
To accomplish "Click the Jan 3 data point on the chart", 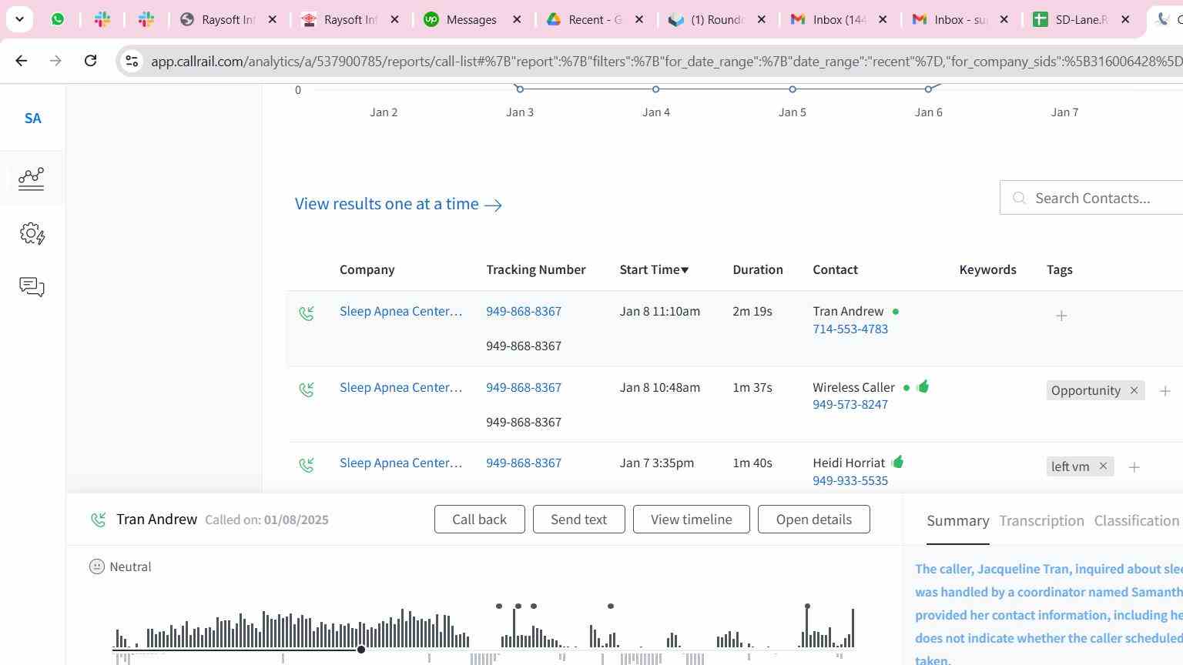I will point(520,89).
